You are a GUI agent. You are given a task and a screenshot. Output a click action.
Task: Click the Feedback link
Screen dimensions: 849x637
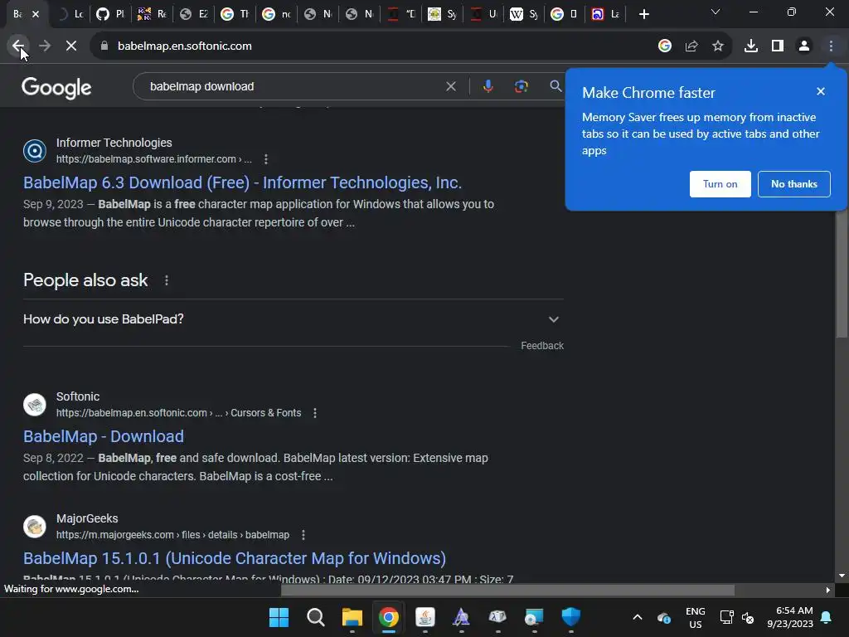coord(542,346)
